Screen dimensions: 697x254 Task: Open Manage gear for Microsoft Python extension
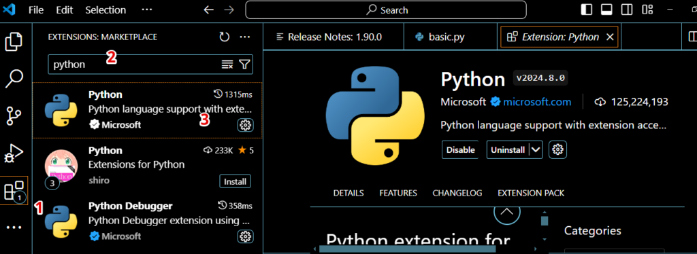coord(245,126)
